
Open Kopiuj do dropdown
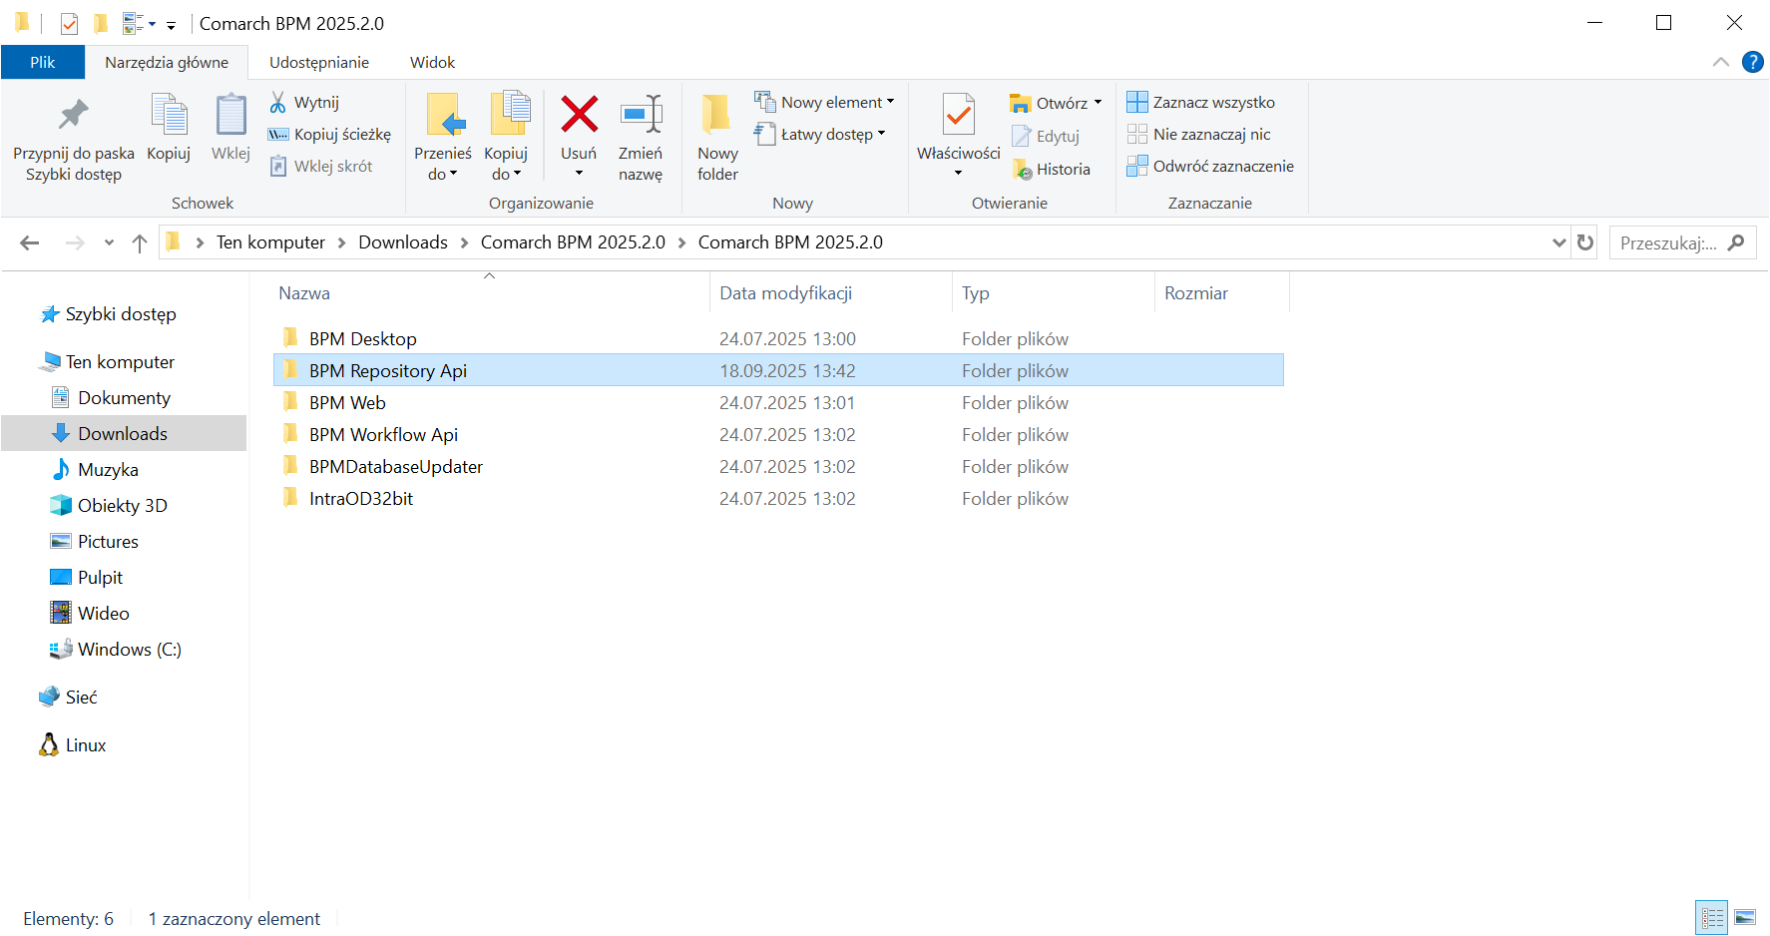tap(506, 138)
